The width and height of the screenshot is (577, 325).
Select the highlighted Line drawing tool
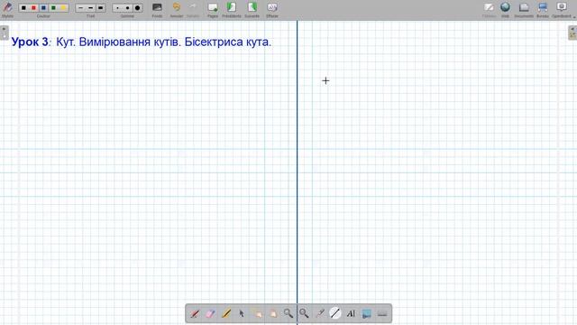click(x=335, y=313)
